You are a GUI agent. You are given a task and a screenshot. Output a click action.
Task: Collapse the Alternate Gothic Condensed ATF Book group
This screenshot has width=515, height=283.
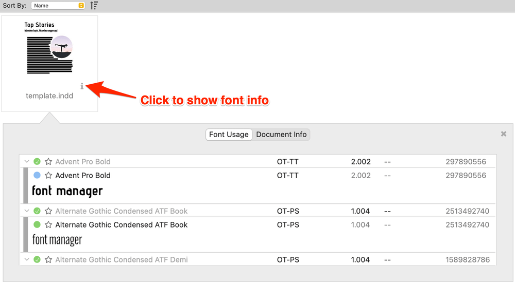pyautogui.click(x=27, y=211)
